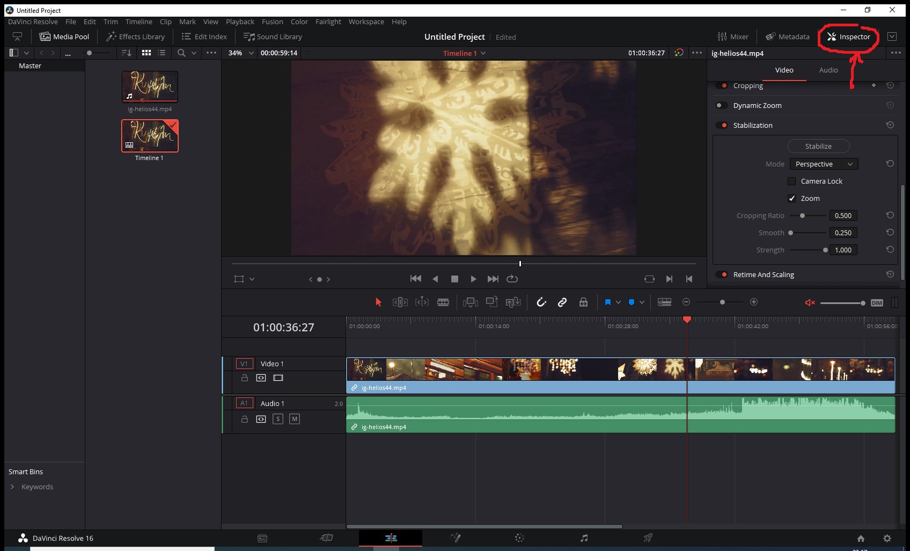Select the Timeline 1 thumbnail in the Media Pool

coord(150,135)
